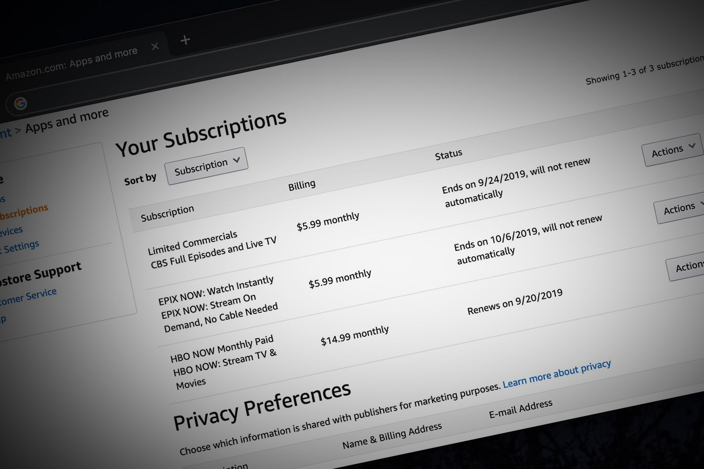The width and height of the screenshot is (704, 469).
Task: Select Limited Commercials subscription name
Action: pyautogui.click(x=192, y=243)
